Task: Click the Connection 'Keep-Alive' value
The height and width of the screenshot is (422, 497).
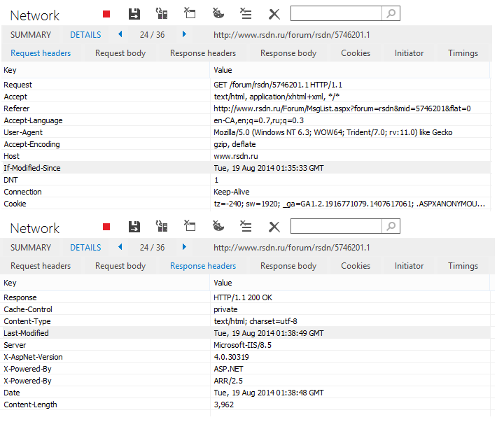Action: [232, 192]
